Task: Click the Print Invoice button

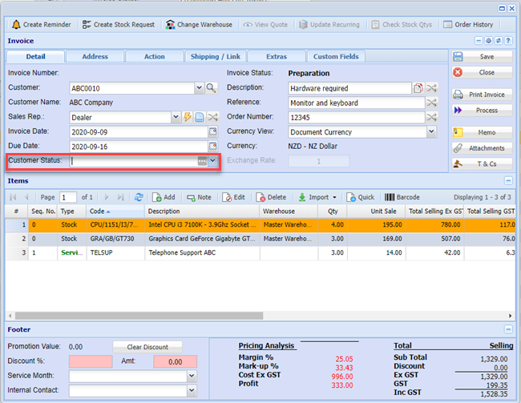Action: 482,95
